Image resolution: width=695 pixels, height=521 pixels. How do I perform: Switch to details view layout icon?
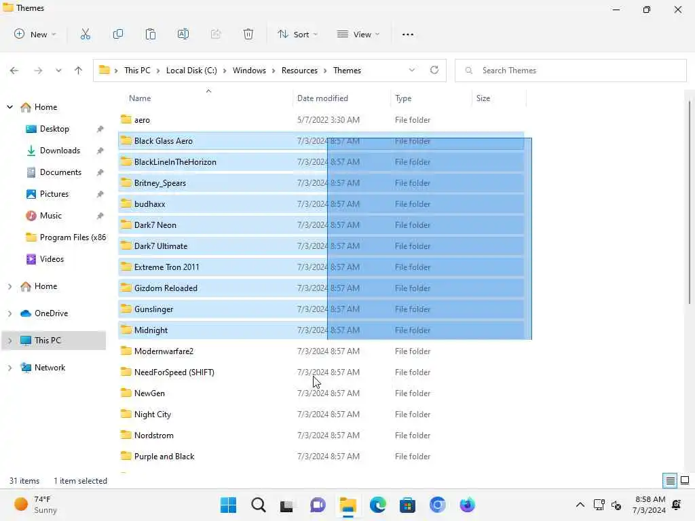point(670,480)
